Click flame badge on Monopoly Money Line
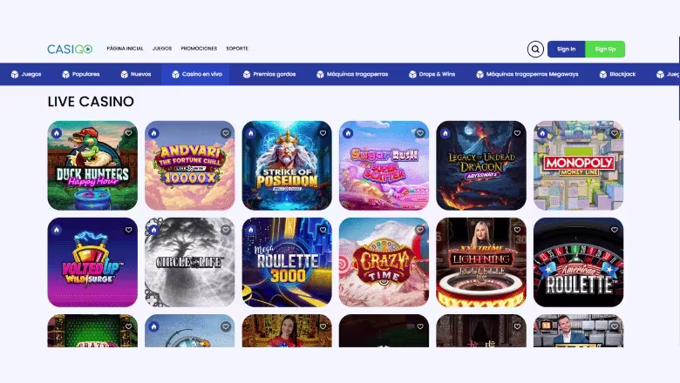Image resolution: width=680 pixels, height=383 pixels. 542,133
